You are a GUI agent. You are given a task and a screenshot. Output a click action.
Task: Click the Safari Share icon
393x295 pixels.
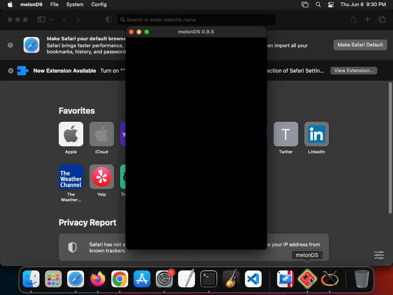[353, 19]
